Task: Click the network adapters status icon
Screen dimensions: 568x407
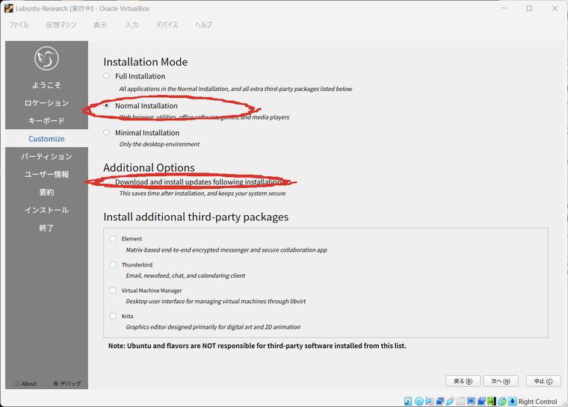Action: click(440, 401)
